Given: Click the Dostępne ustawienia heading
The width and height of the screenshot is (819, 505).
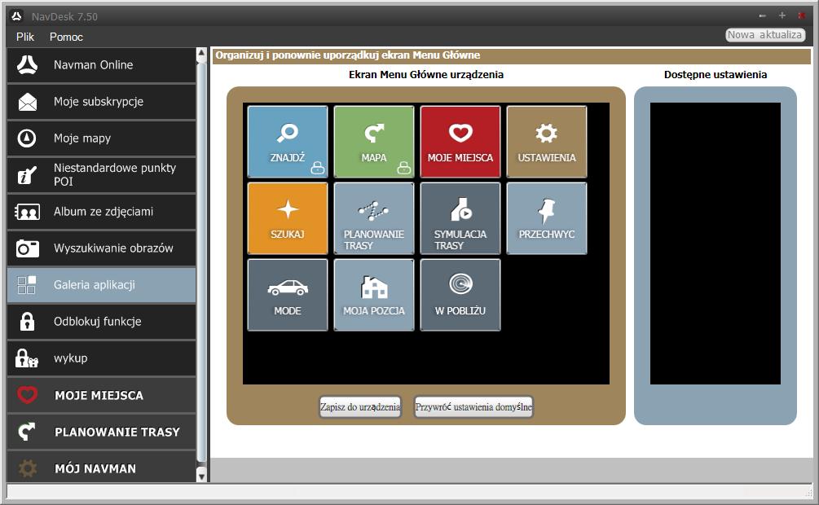Looking at the screenshot, I should [716, 75].
